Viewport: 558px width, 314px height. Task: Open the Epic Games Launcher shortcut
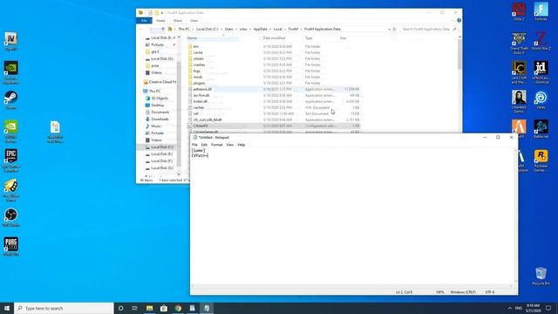click(x=10, y=160)
